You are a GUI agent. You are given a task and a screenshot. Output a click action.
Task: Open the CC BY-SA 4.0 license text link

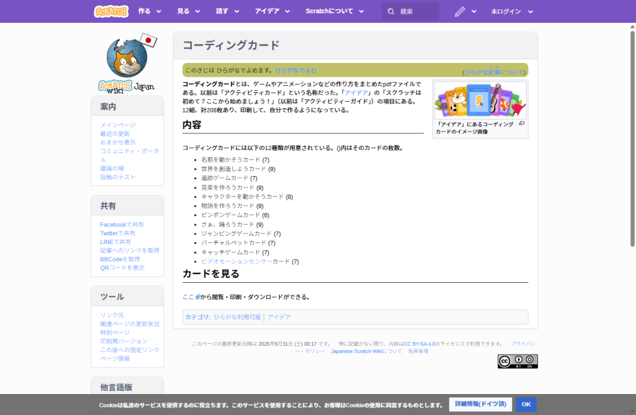click(x=419, y=344)
